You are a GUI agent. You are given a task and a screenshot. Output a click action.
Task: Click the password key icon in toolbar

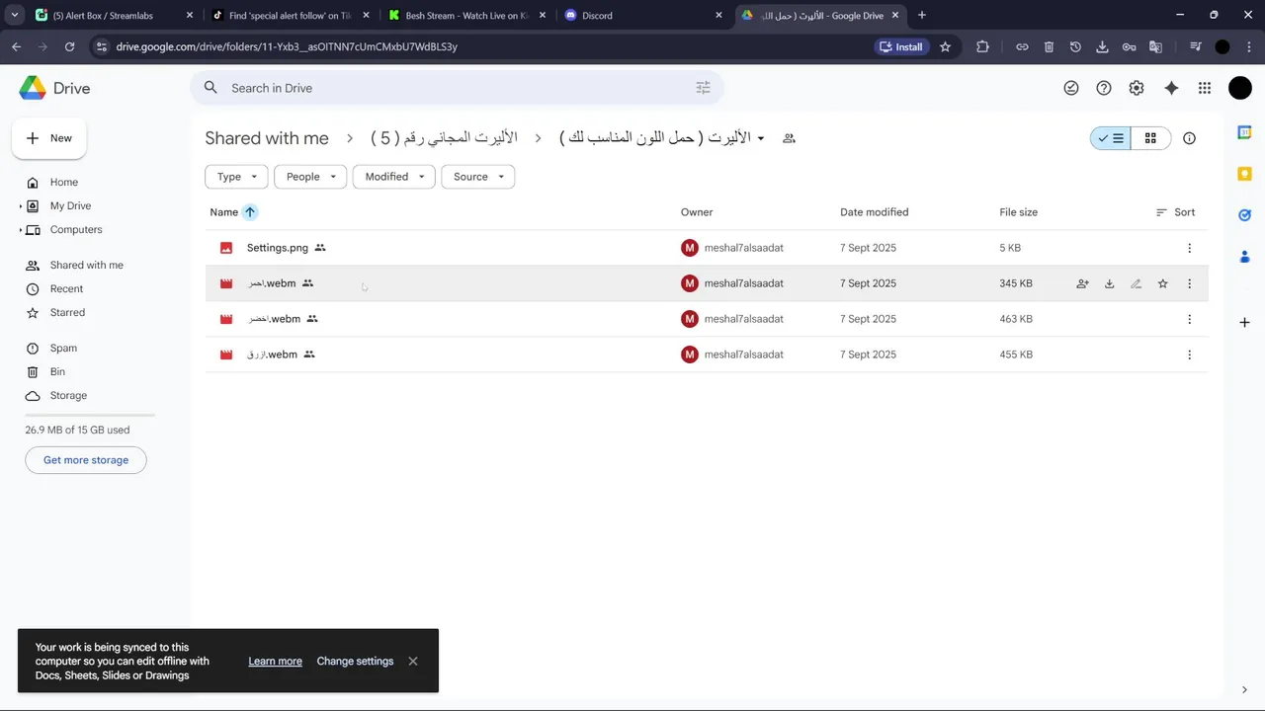[1129, 46]
